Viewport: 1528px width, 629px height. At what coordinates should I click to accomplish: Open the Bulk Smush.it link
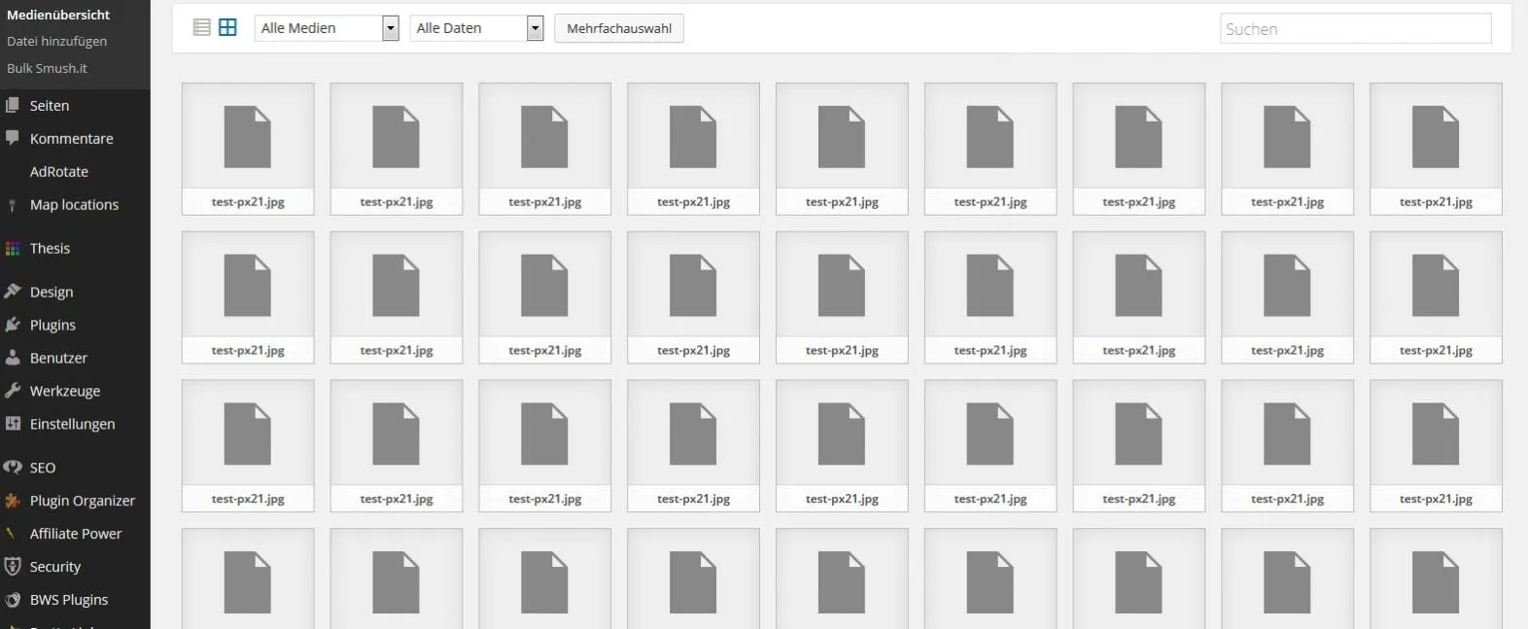tap(47, 68)
